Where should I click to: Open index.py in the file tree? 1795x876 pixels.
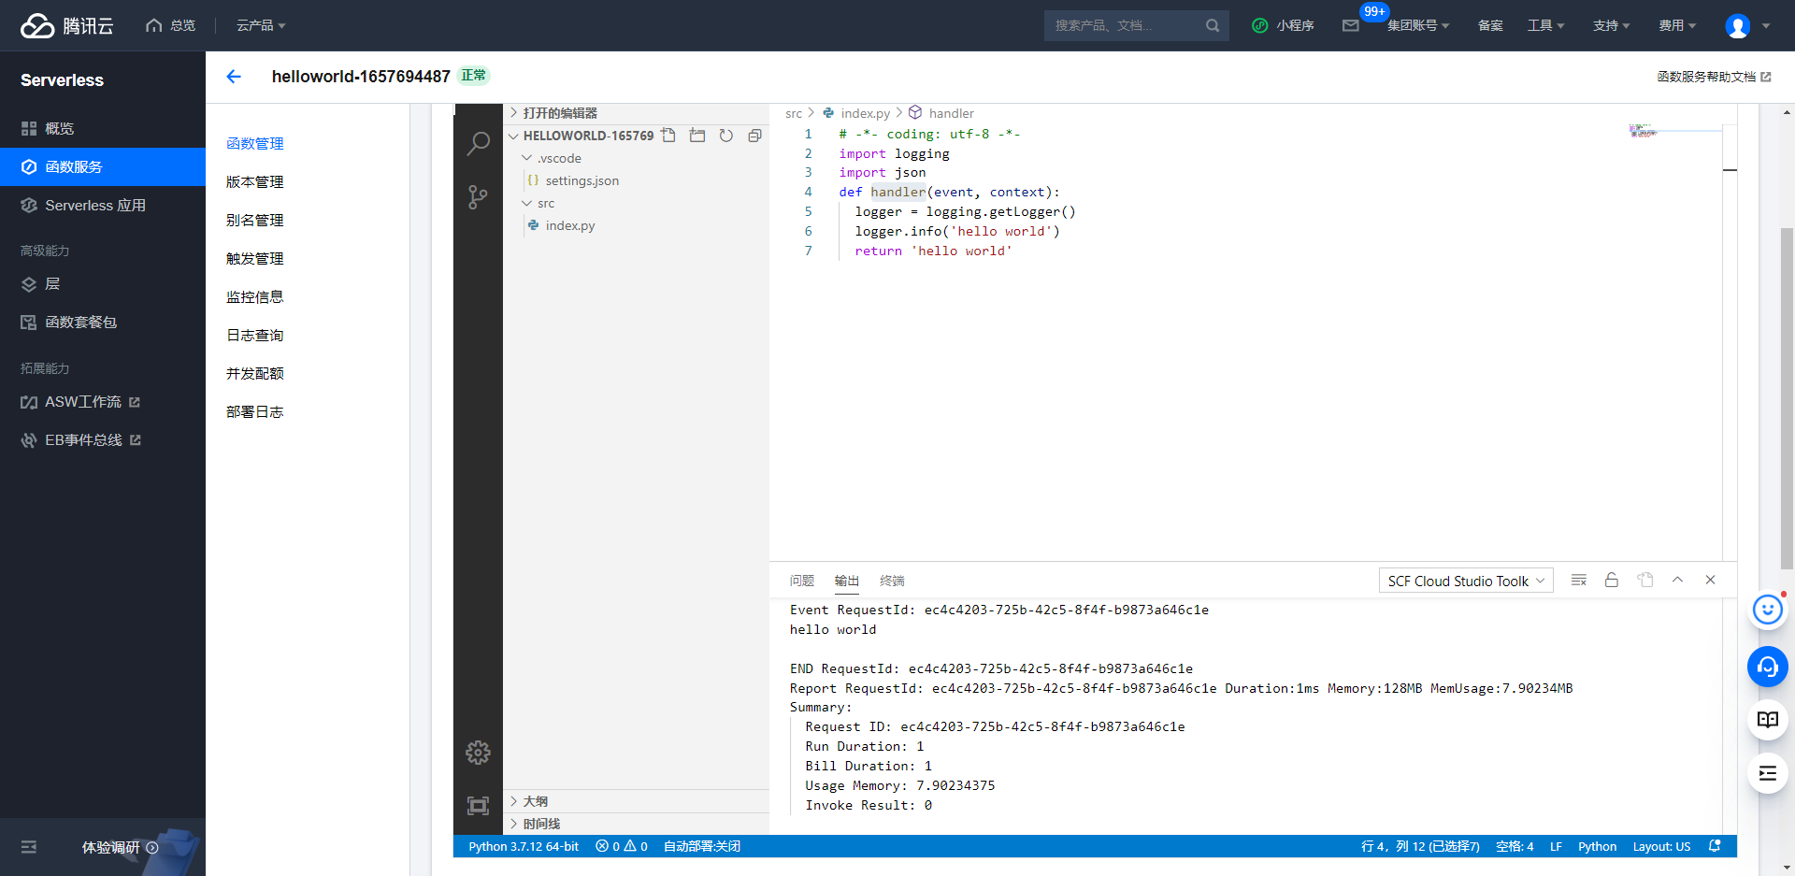coord(569,225)
